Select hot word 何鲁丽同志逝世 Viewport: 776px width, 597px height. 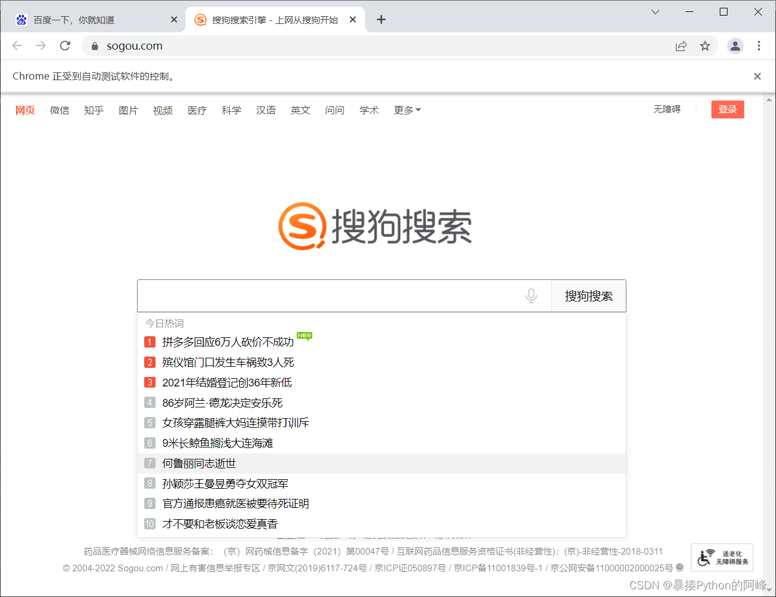(x=382, y=463)
